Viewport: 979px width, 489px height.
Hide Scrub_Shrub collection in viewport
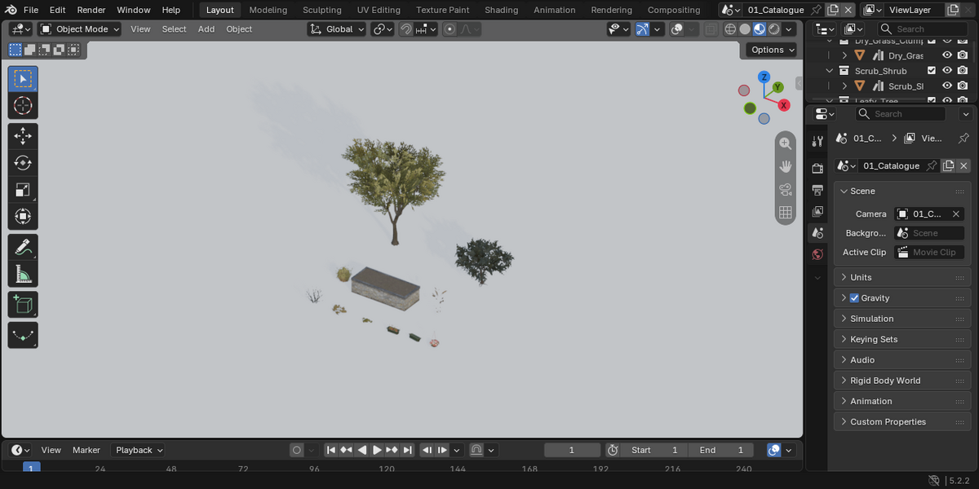click(x=947, y=71)
